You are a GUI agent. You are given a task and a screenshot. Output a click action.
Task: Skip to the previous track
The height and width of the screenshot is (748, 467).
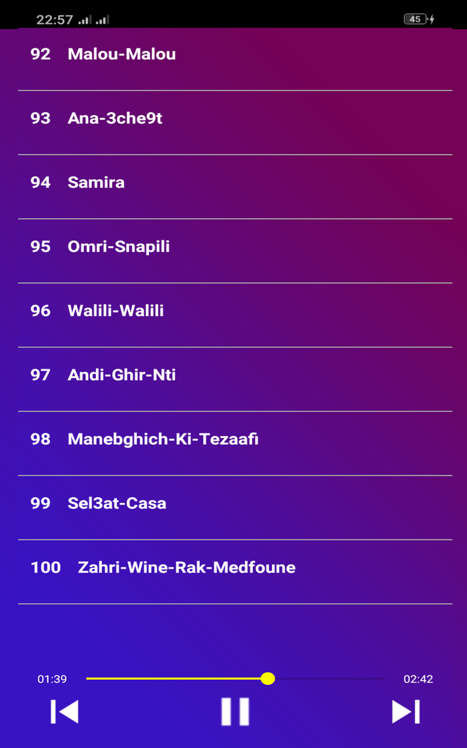click(x=65, y=712)
